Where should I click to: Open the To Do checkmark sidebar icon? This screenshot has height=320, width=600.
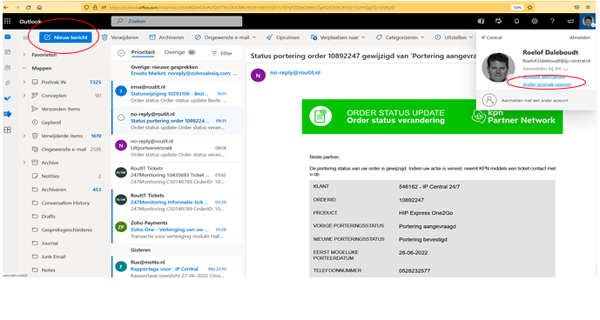pos(7,98)
